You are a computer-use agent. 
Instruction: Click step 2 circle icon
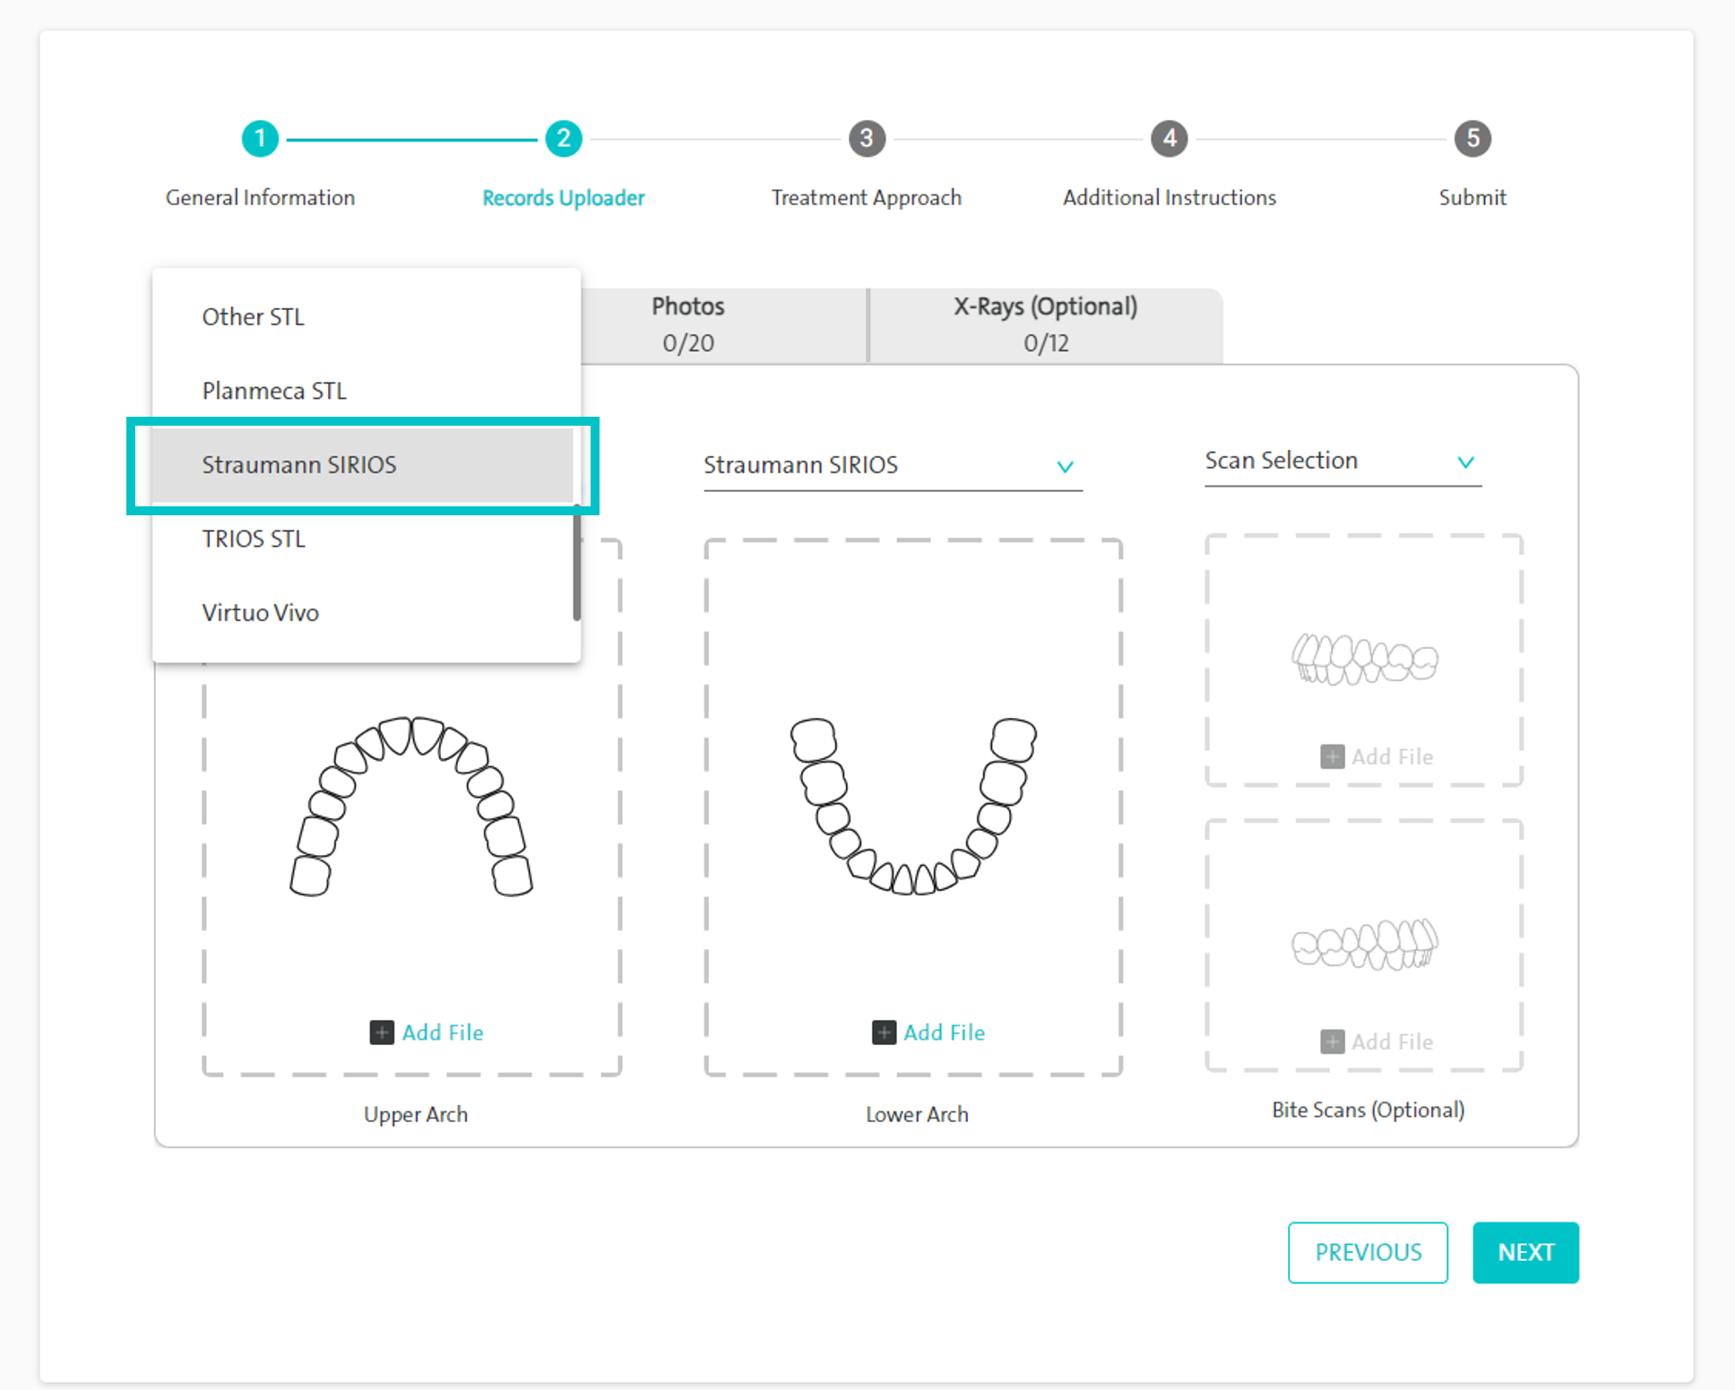pos(563,138)
